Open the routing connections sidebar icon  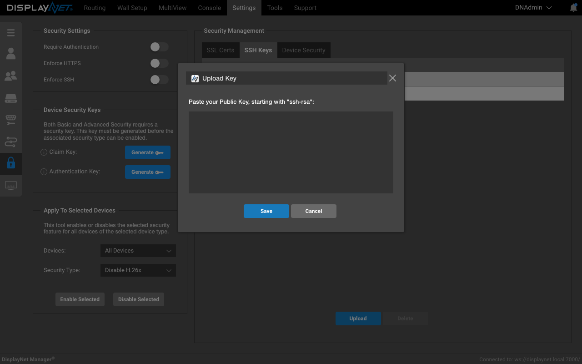(11, 142)
